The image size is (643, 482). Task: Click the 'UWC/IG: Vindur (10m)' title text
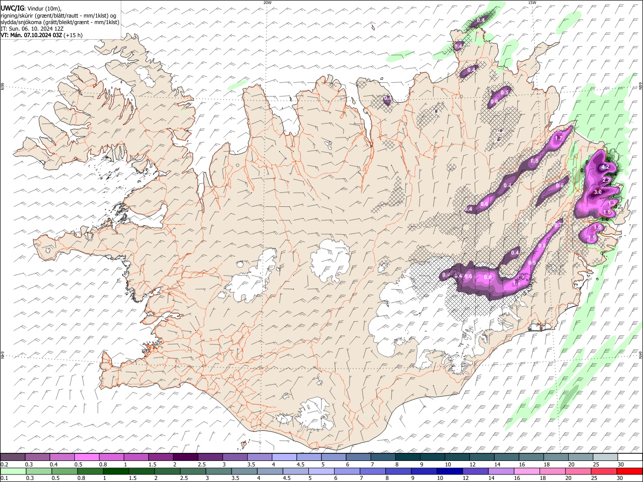point(31,9)
